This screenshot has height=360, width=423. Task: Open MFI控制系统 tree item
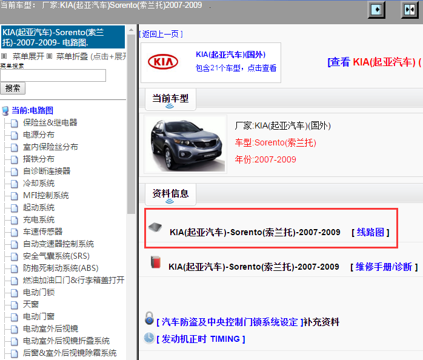tap(46, 195)
